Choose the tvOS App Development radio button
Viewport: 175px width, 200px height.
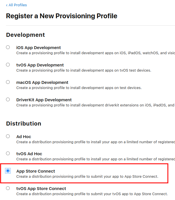pyautogui.click(x=8, y=65)
